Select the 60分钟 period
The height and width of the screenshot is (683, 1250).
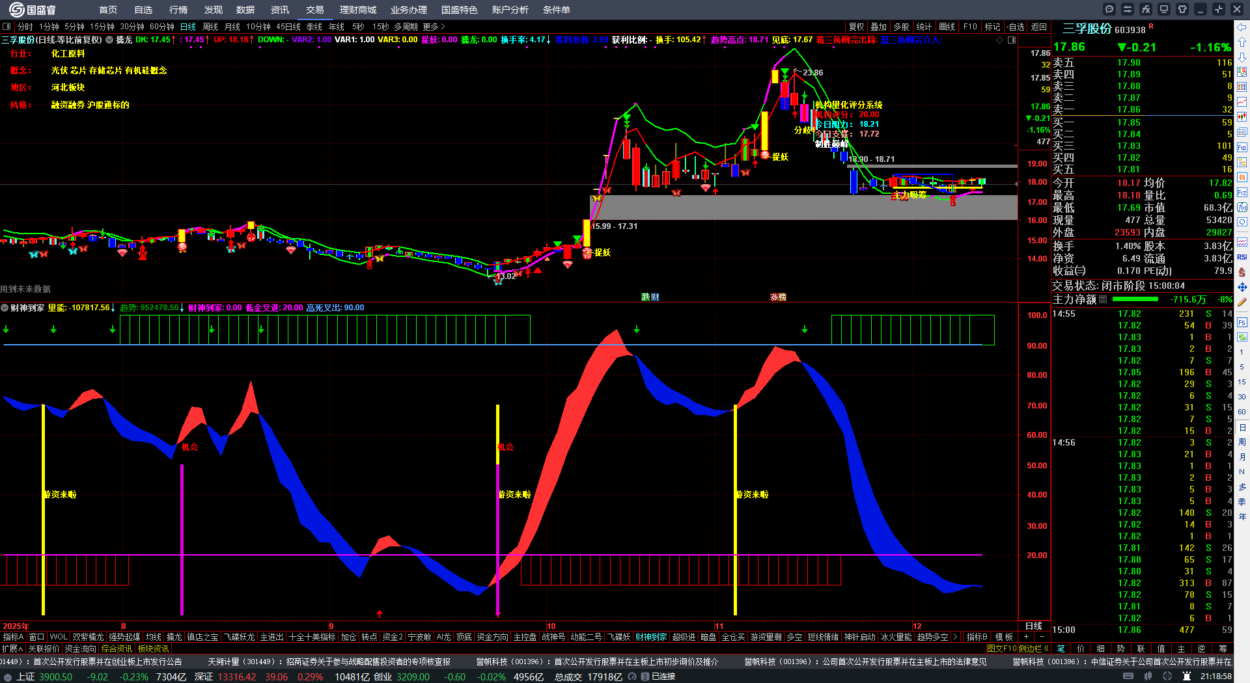click(162, 27)
